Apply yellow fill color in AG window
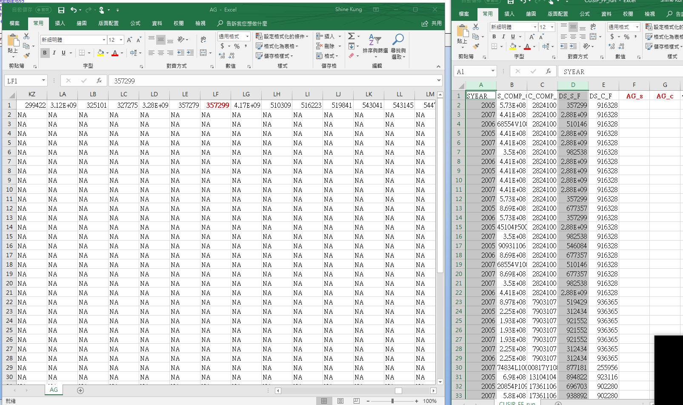 pyautogui.click(x=100, y=53)
